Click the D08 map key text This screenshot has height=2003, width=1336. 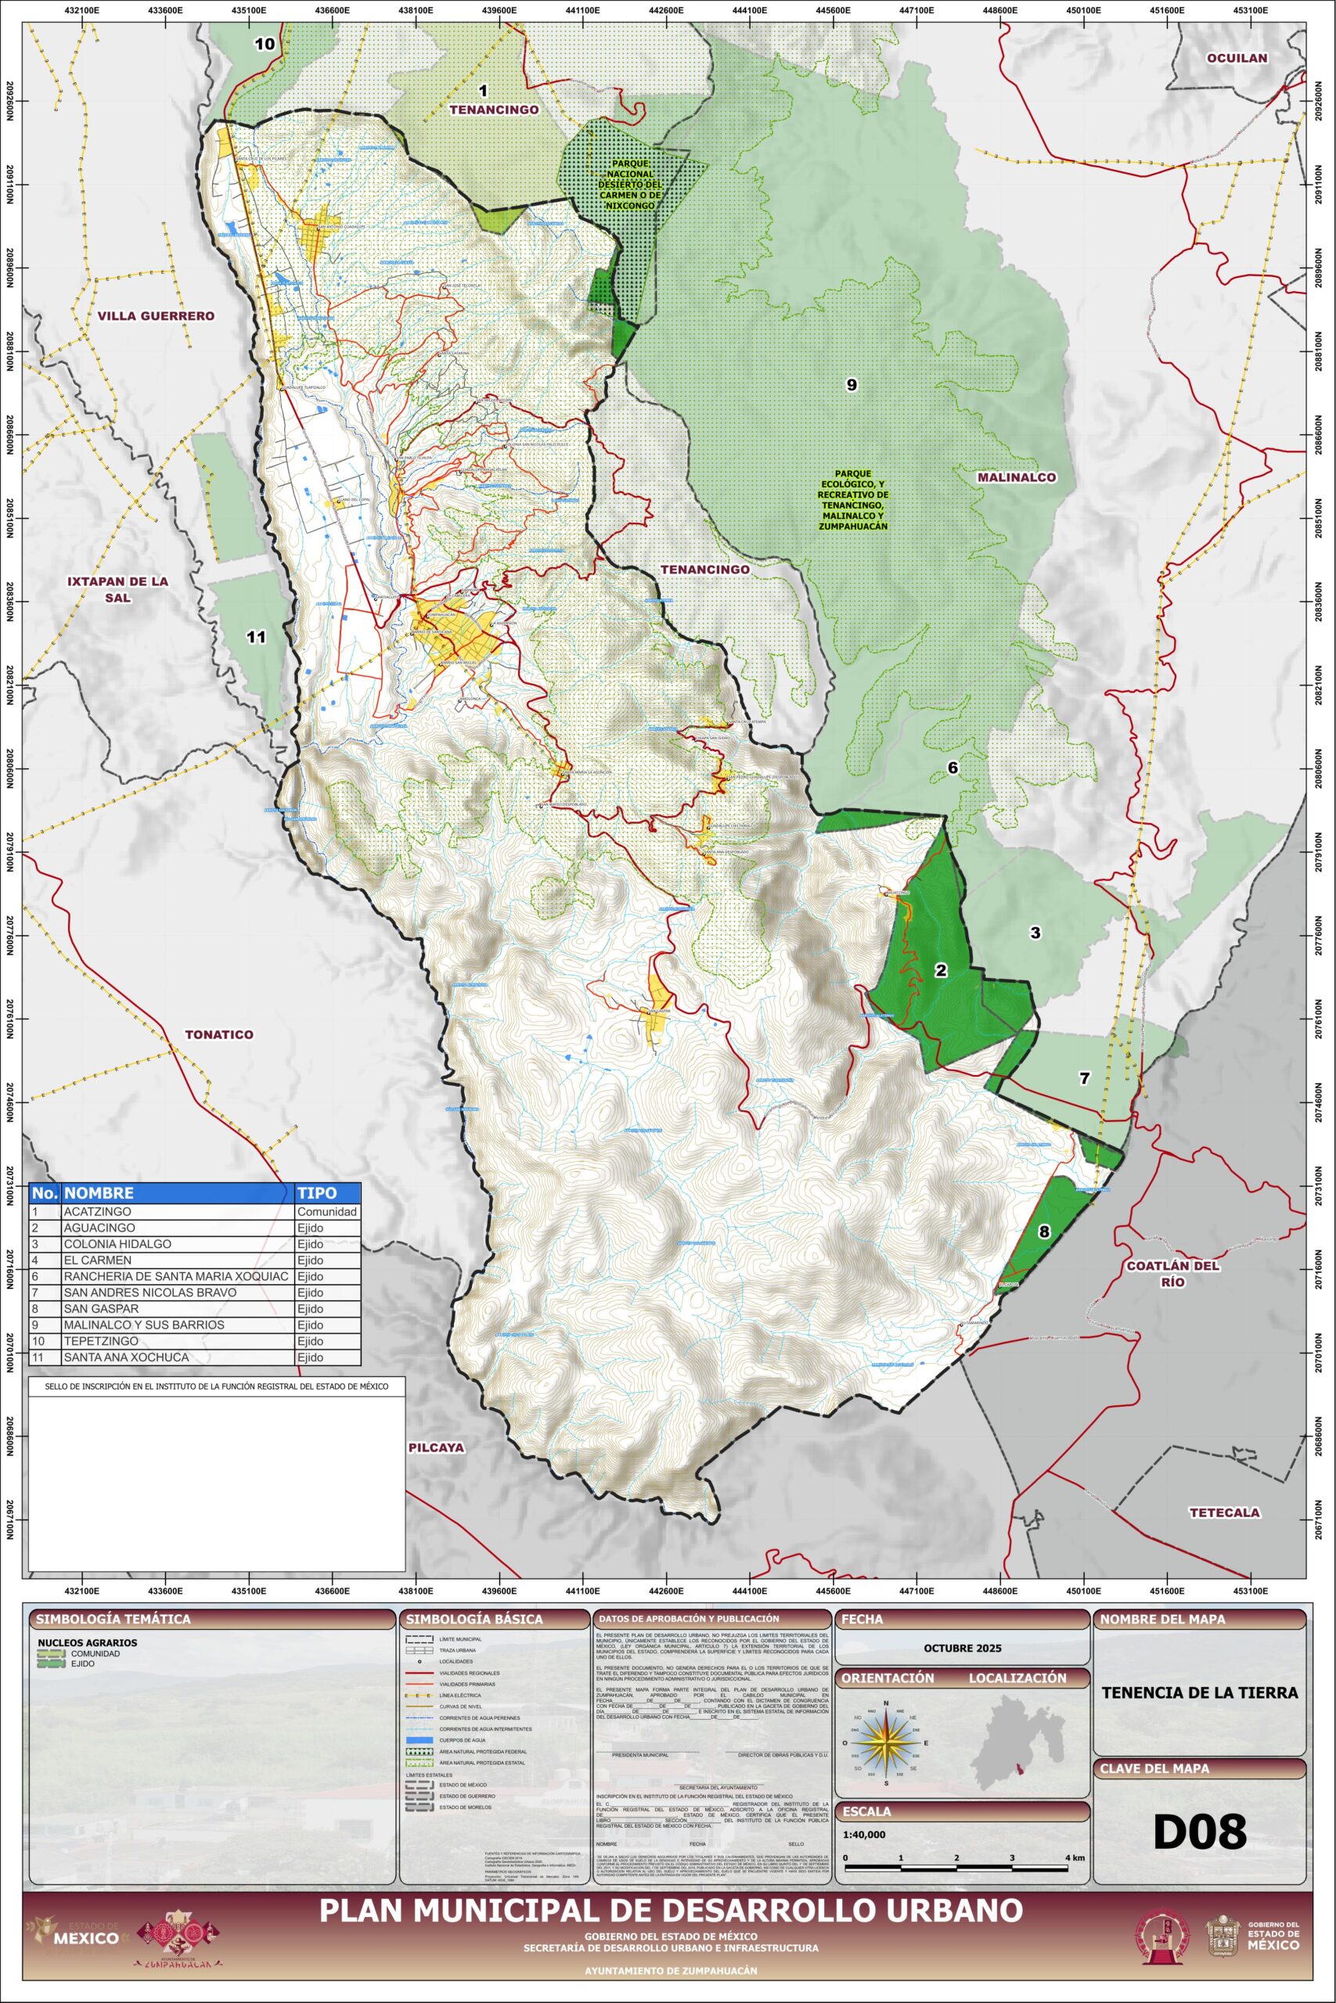[x=1199, y=1831]
